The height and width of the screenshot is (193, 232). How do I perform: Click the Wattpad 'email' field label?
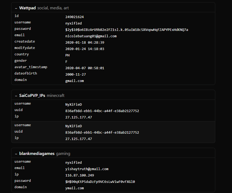[19, 35]
